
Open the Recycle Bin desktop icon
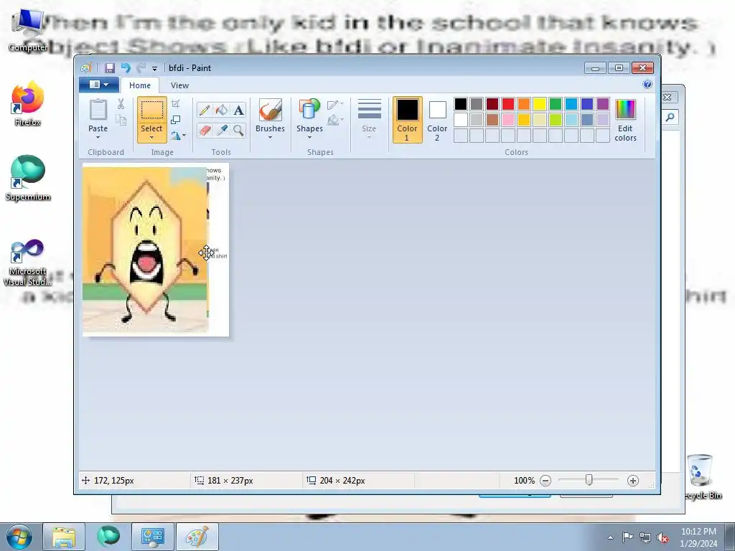tap(702, 477)
